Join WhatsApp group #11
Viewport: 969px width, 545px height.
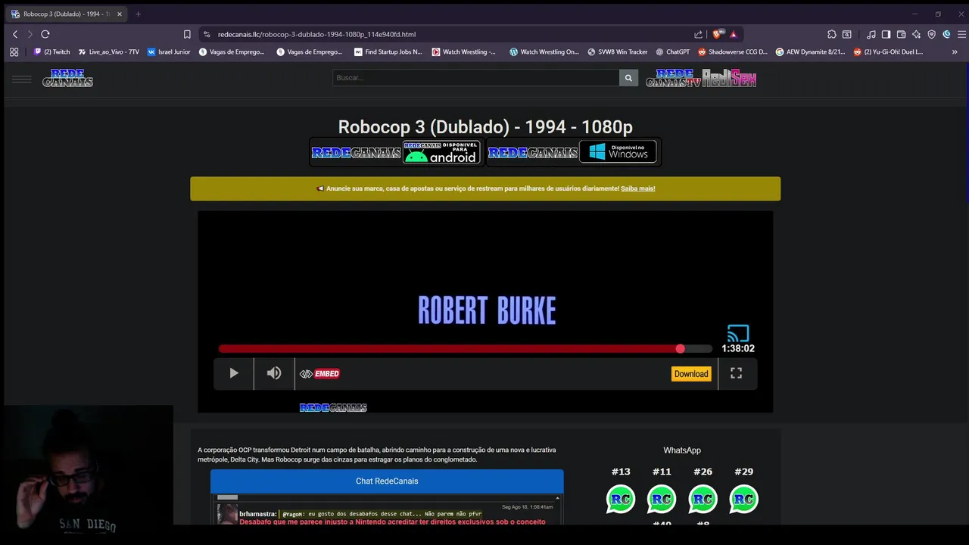(662, 499)
